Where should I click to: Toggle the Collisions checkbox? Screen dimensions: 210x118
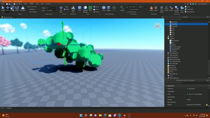(28, 9)
